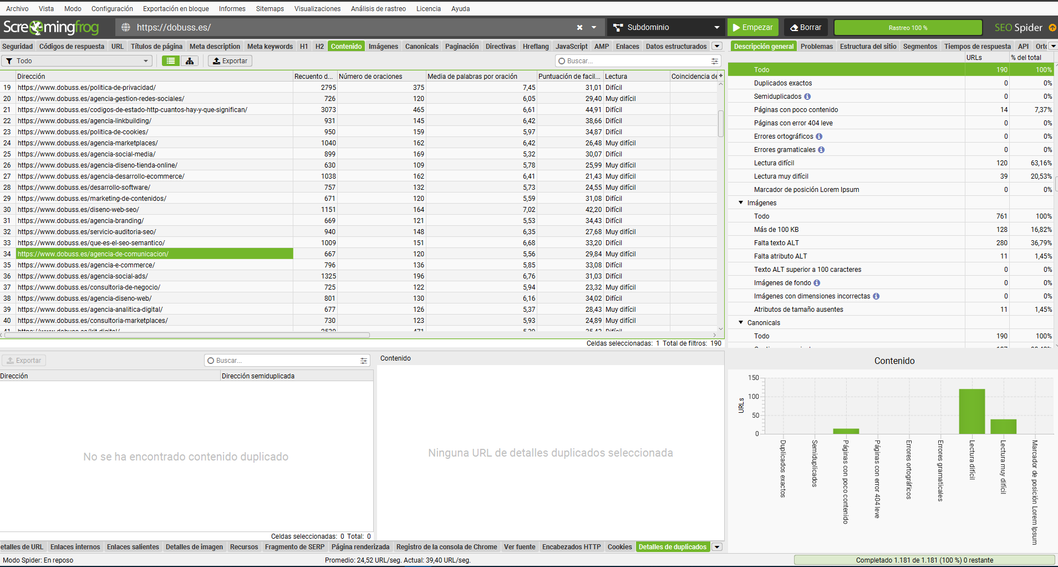Image resolution: width=1058 pixels, height=567 pixels.
Task: Click the Screaming Frog logo
Action: tap(51, 27)
